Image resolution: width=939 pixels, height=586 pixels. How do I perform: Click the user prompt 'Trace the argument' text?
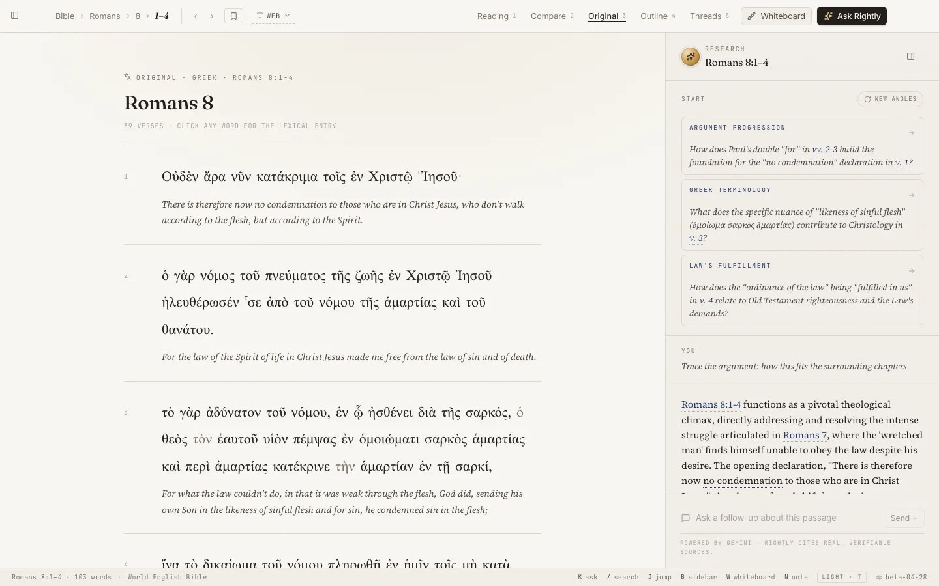point(794,366)
